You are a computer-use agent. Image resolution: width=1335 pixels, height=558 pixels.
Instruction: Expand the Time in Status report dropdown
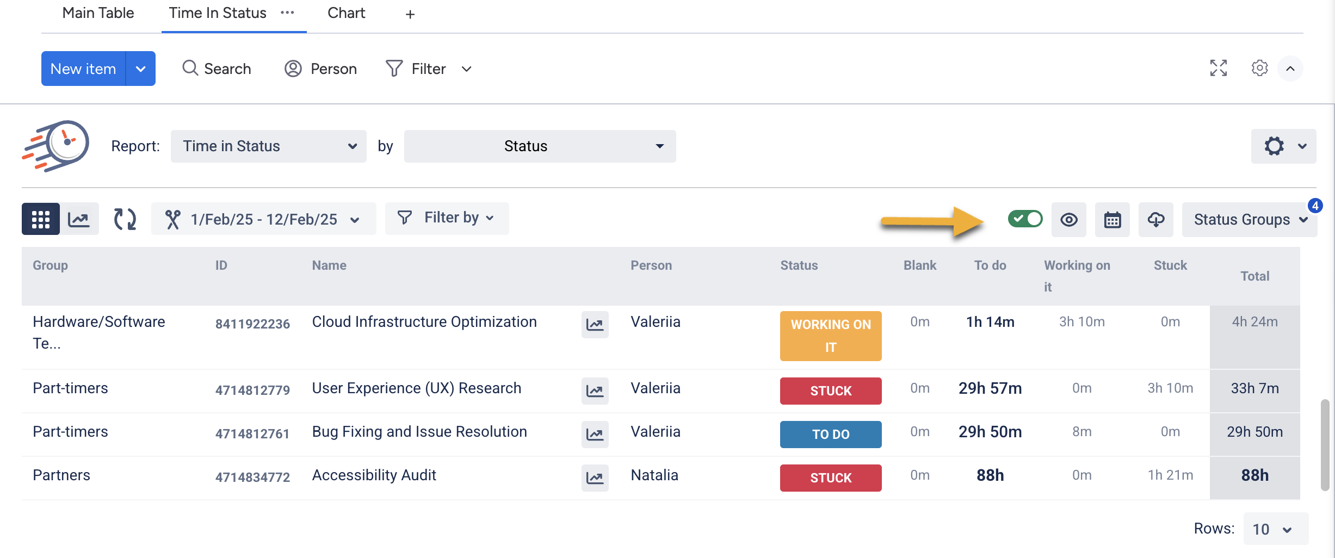tap(268, 146)
